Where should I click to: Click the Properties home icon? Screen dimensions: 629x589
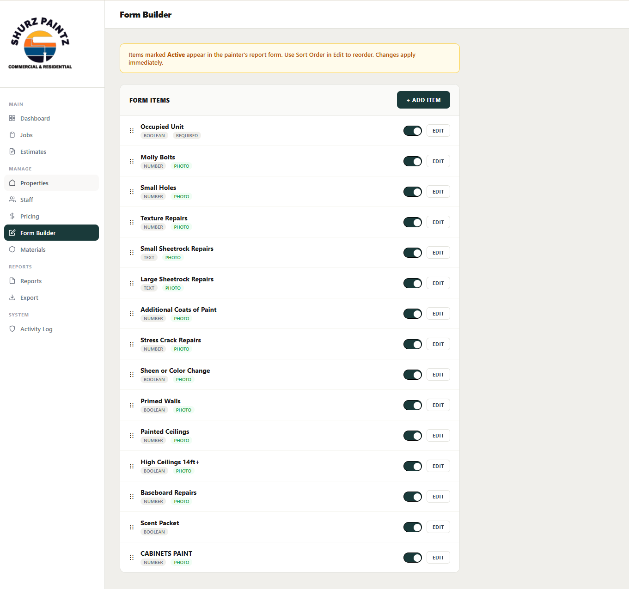pyautogui.click(x=12, y=183)
